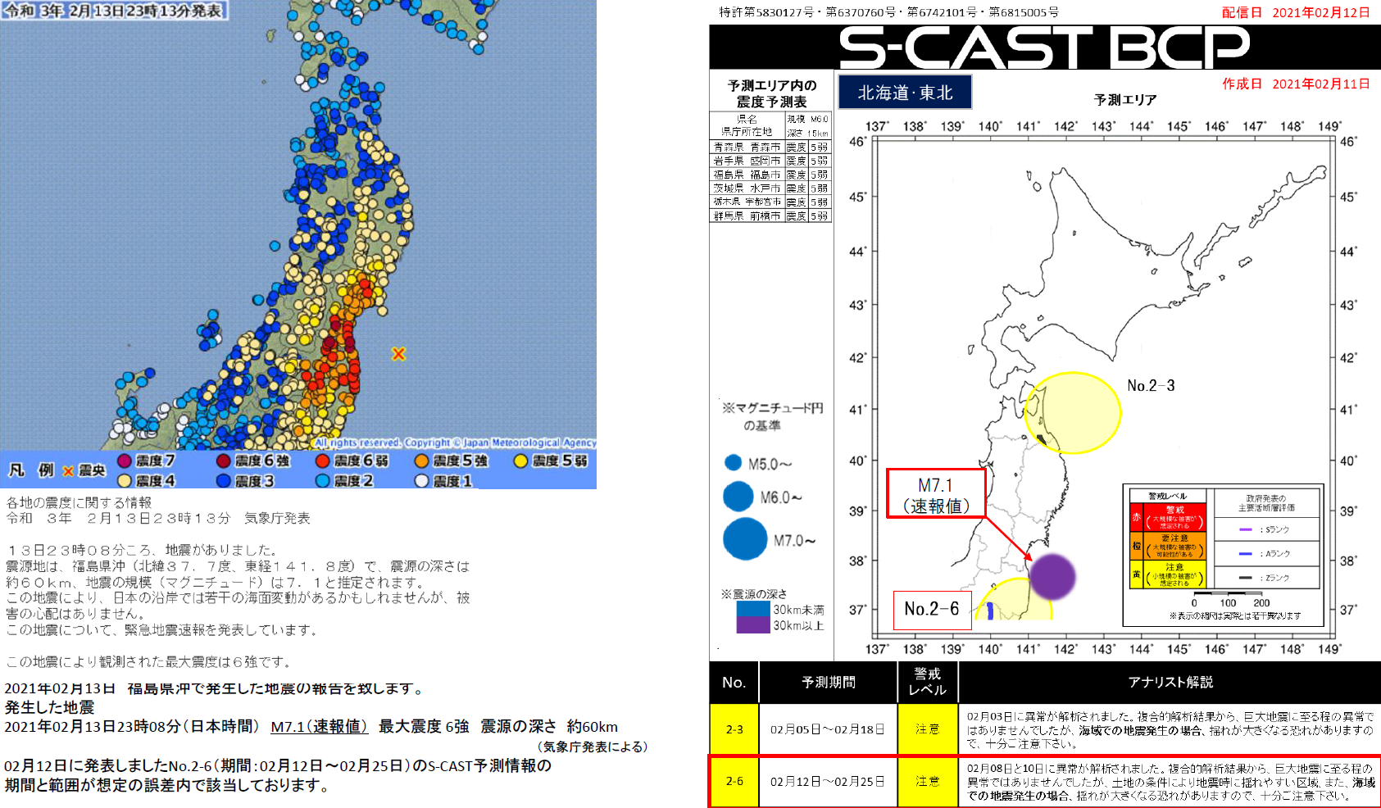Click the map distance scale bar 0 100 200
This screenshot has height=808, width=1381.
[1227, 599]
